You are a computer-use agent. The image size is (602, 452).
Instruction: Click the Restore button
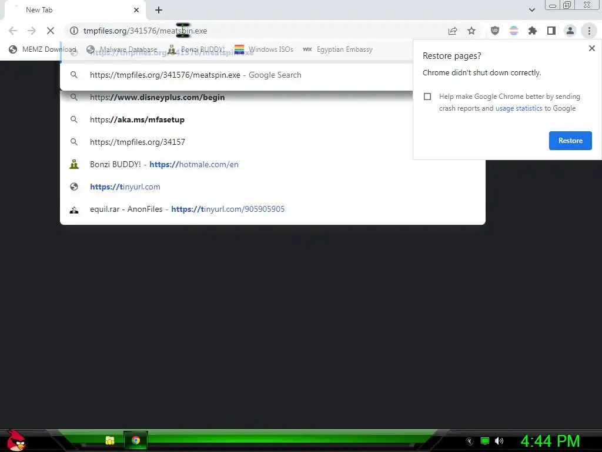[x=570, y=141]
